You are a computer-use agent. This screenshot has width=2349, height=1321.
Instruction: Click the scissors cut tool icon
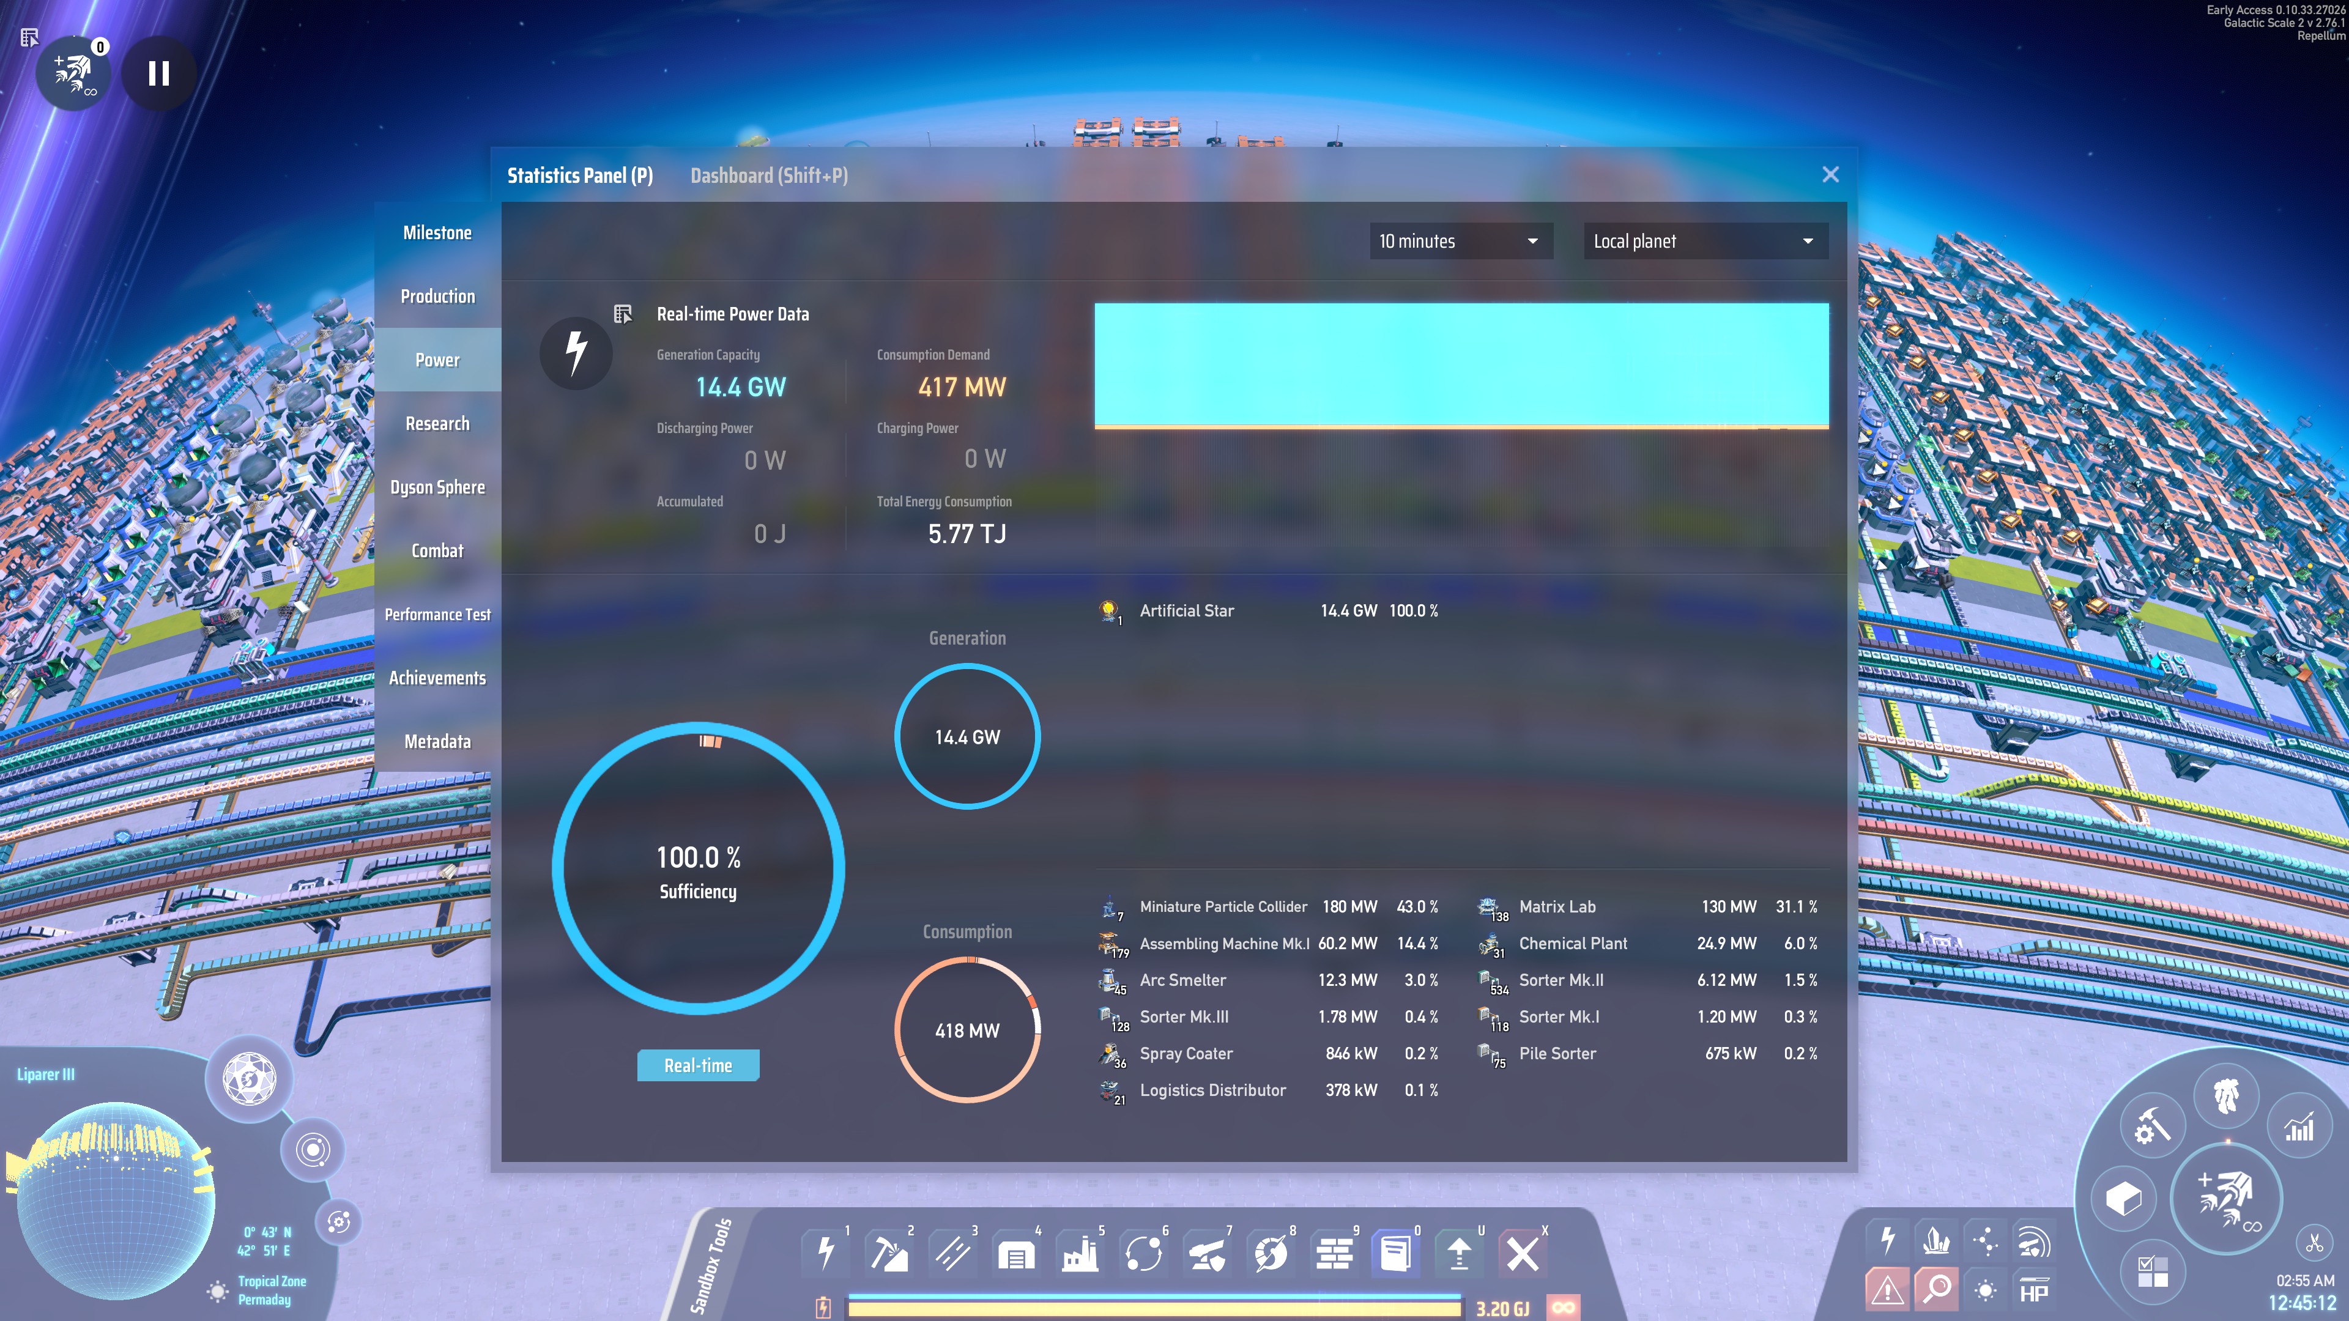pos(2314,1243)
